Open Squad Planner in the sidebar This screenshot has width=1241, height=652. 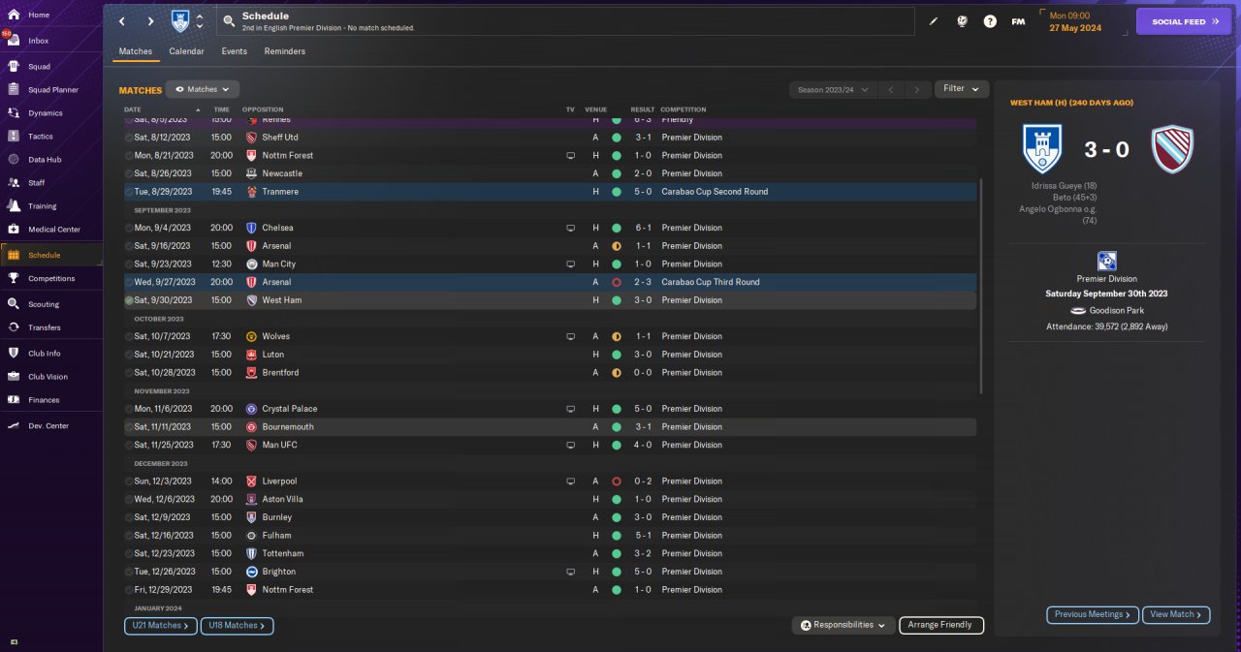pyautogui.click(x=52, y=90)
